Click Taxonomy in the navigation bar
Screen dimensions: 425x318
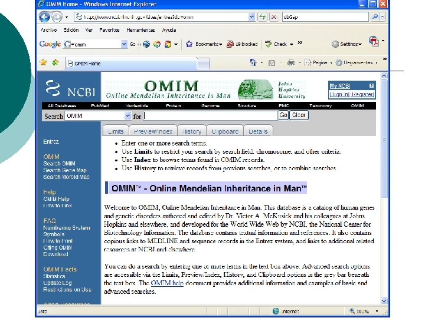(321, 106)
